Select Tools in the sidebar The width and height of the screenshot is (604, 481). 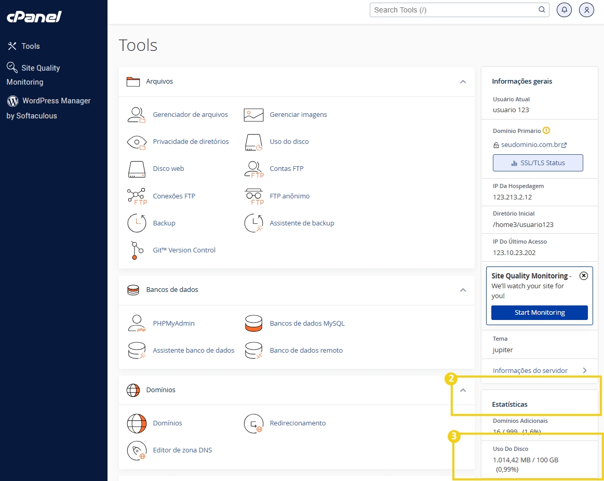pos(23,46)
